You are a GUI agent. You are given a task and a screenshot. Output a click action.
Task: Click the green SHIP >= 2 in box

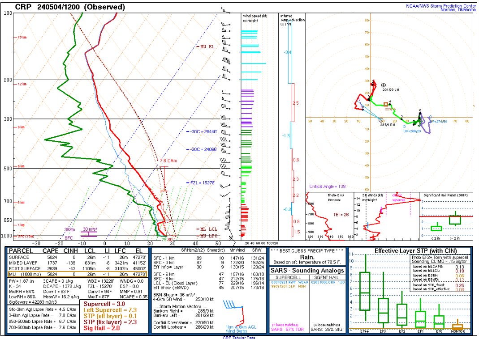[x=455, y=220]
